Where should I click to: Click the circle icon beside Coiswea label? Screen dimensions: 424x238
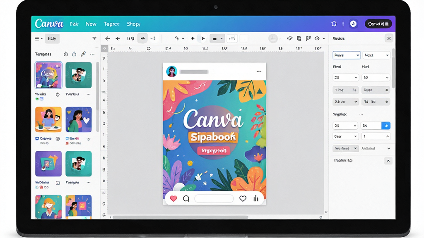(58, 139)
